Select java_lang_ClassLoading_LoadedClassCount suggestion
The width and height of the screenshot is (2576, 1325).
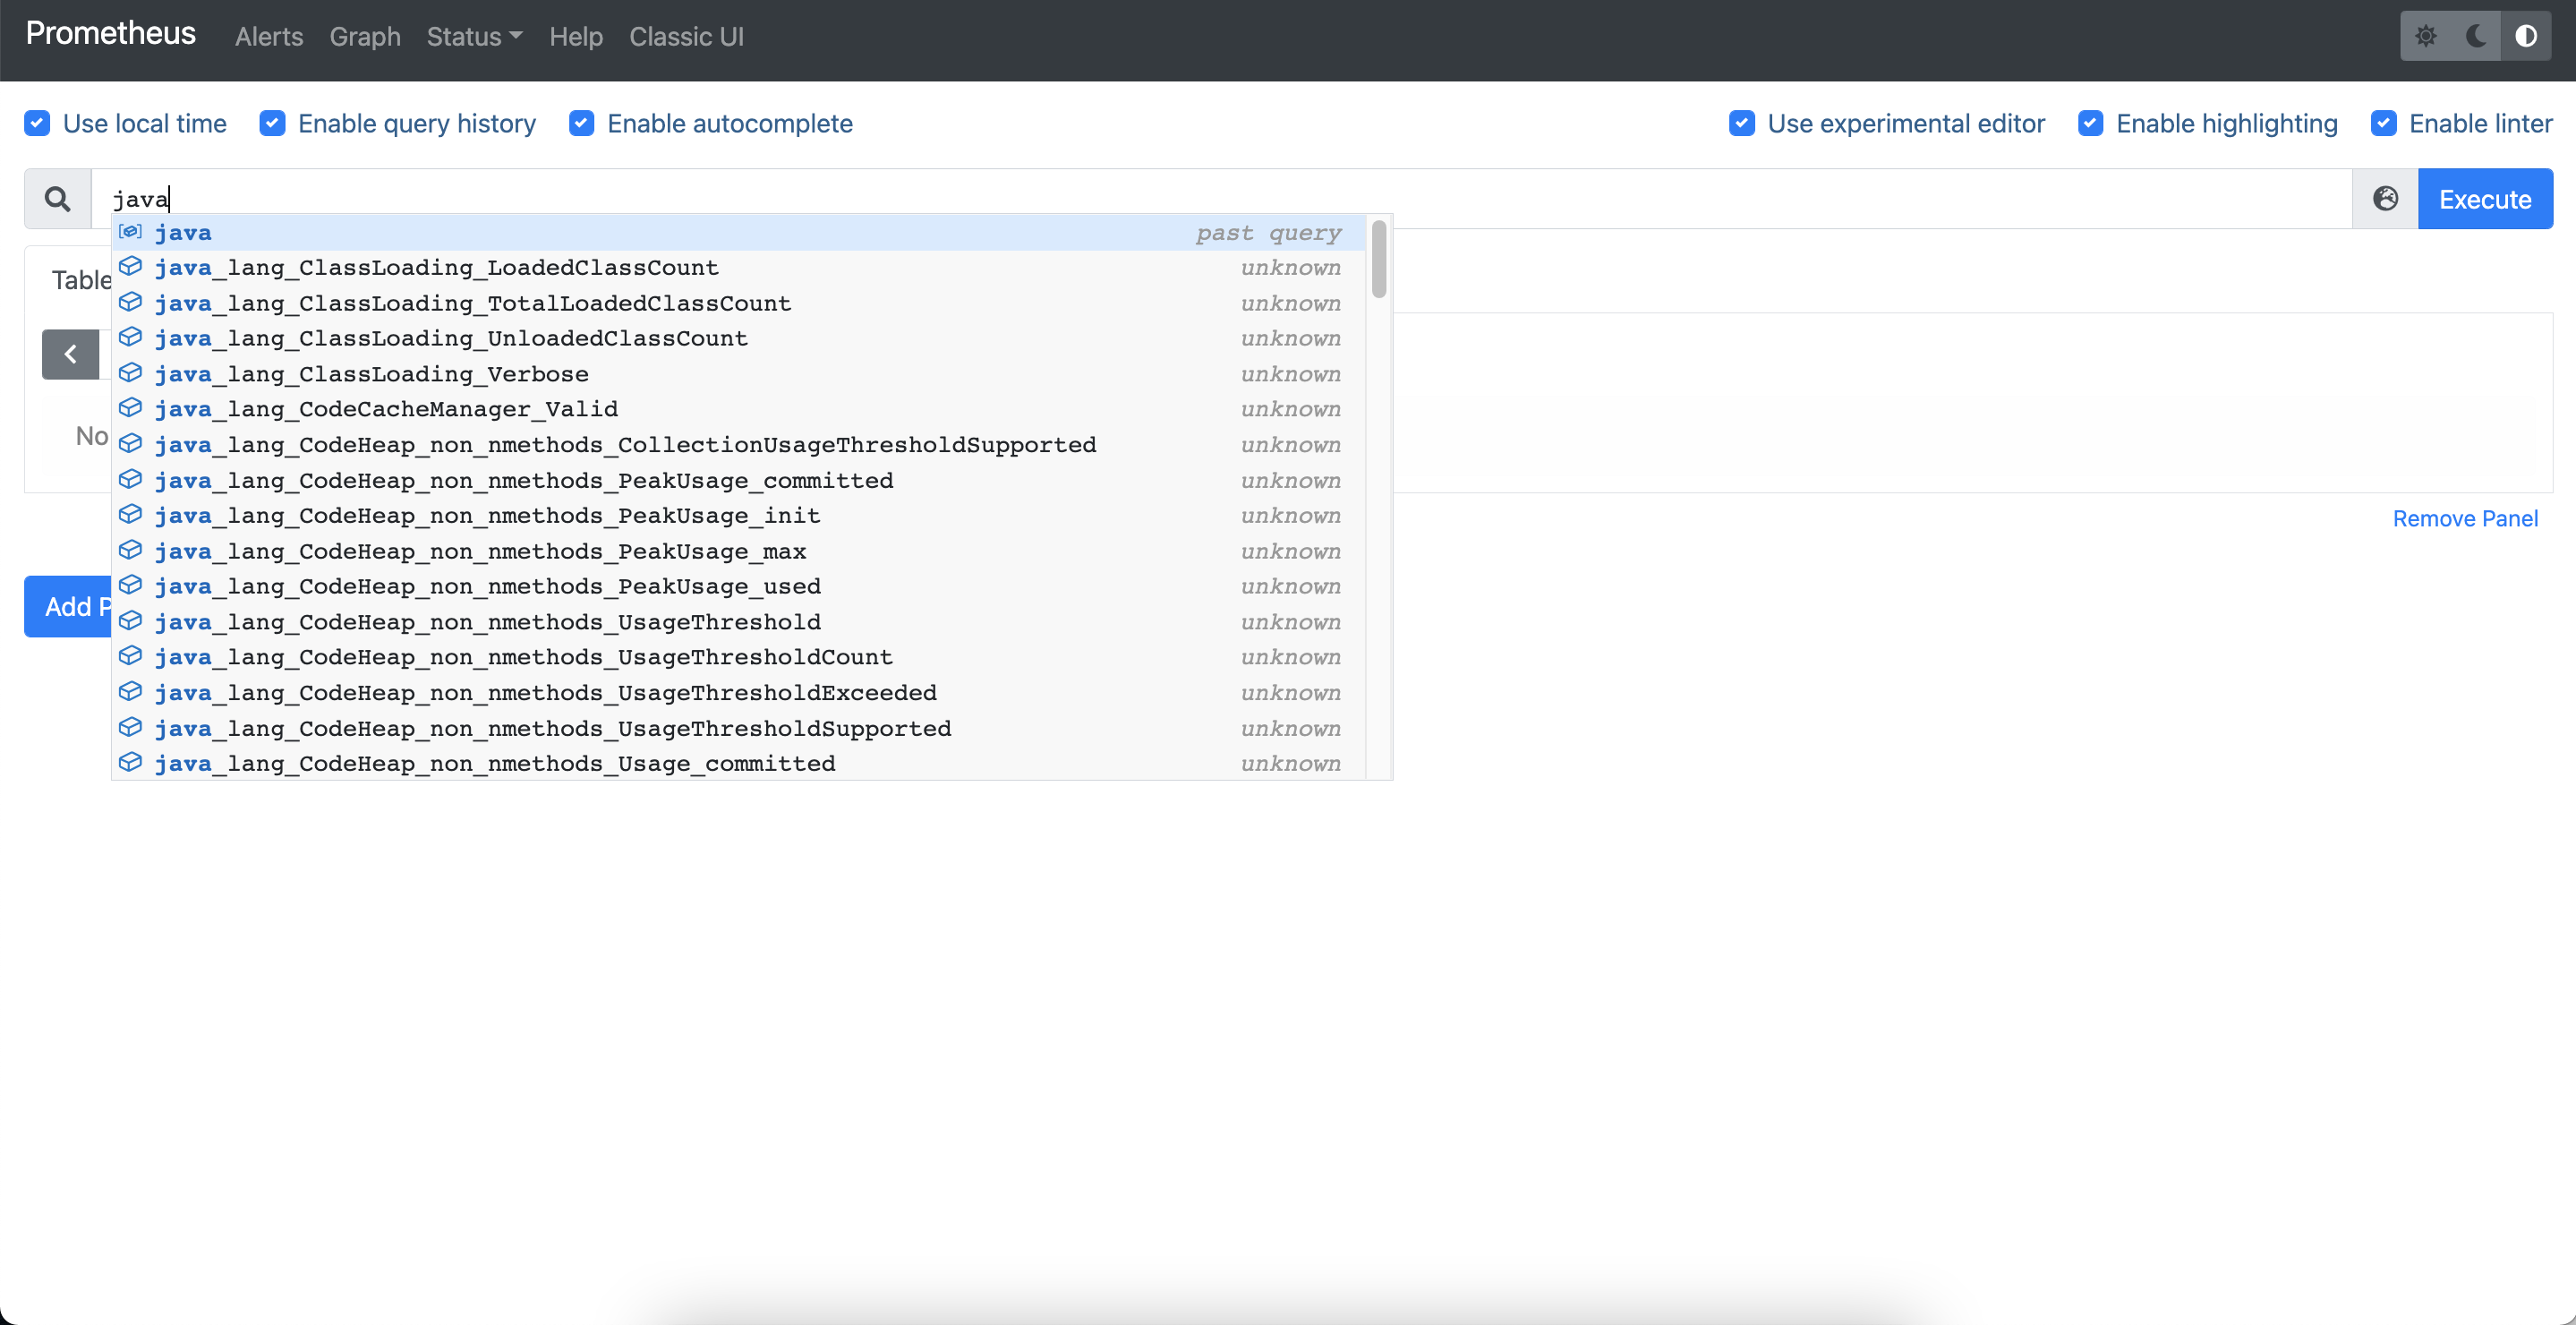click(x=437, y=268)
